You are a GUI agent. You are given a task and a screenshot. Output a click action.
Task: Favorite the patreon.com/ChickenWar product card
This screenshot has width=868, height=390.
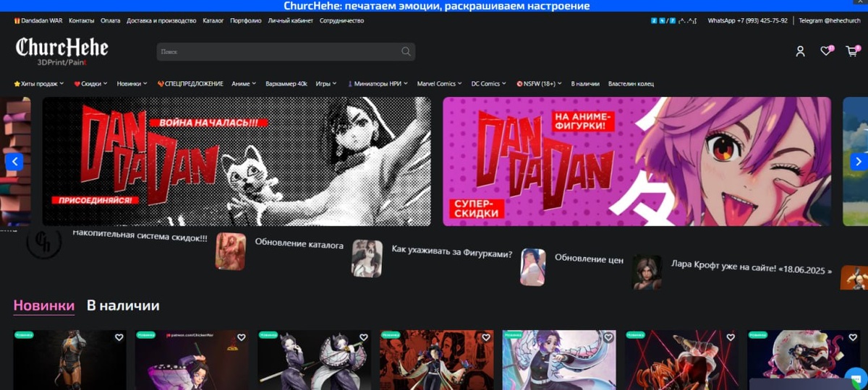tap(242, 337)
